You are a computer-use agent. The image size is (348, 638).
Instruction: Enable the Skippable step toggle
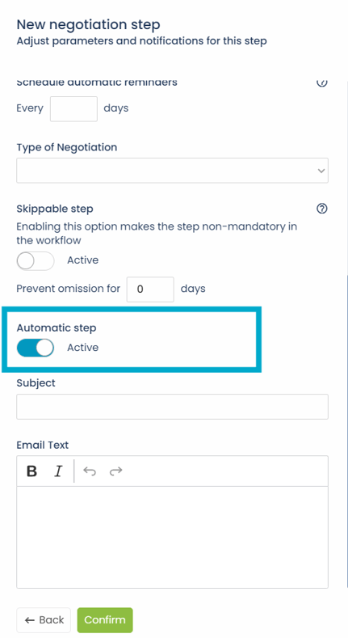[x=36, y=261]
